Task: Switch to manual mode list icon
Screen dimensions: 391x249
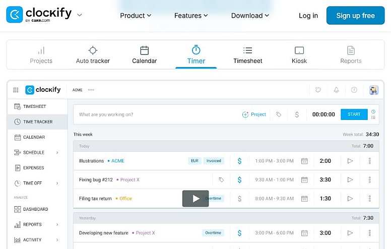Action: pyautogui.click(x=373, y=117)
